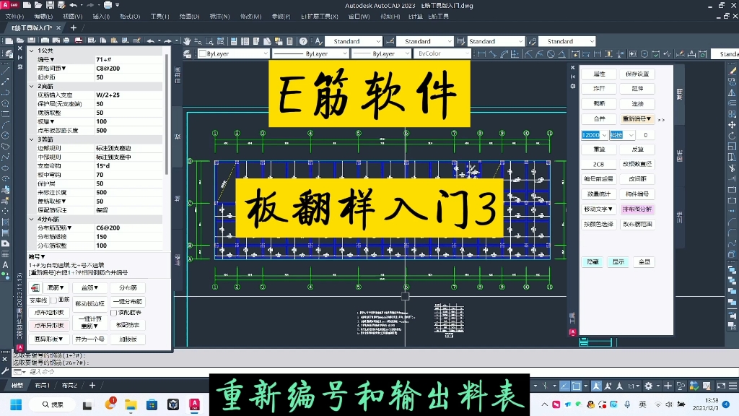Toggle the 梁配筋表 checkbox
Screen dimensions: 739x416
point(113,313)
